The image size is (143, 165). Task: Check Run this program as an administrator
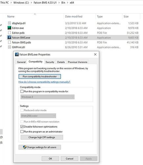coord(22,132)
